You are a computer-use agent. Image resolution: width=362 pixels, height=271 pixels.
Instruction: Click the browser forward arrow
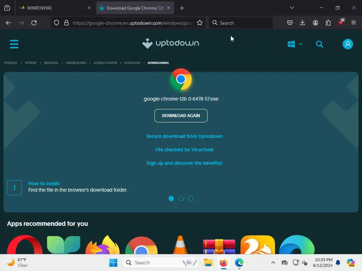tap(21, 23)
